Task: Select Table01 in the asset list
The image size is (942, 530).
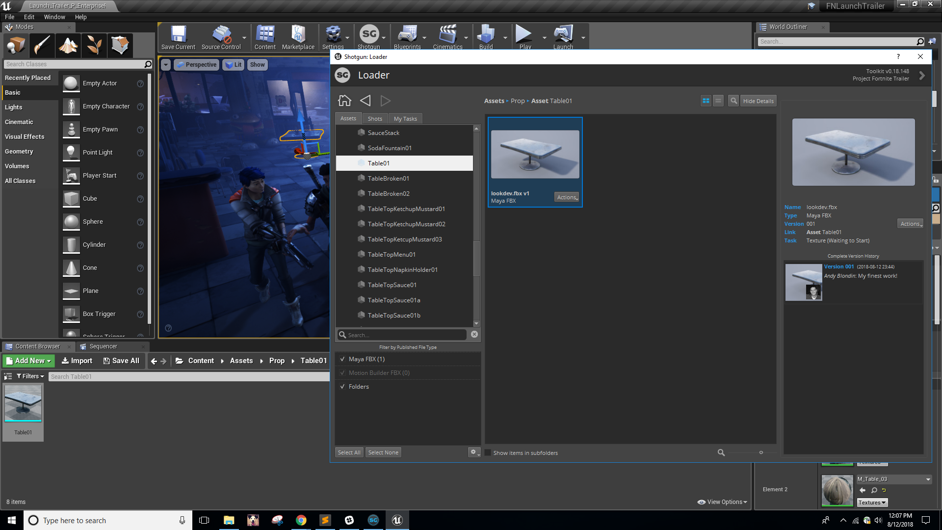Action: tap(378, 163)
